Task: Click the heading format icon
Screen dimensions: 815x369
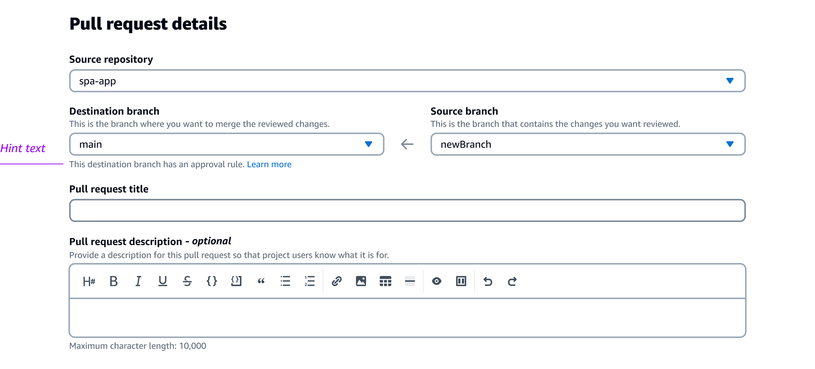Action: click(89, 281)
